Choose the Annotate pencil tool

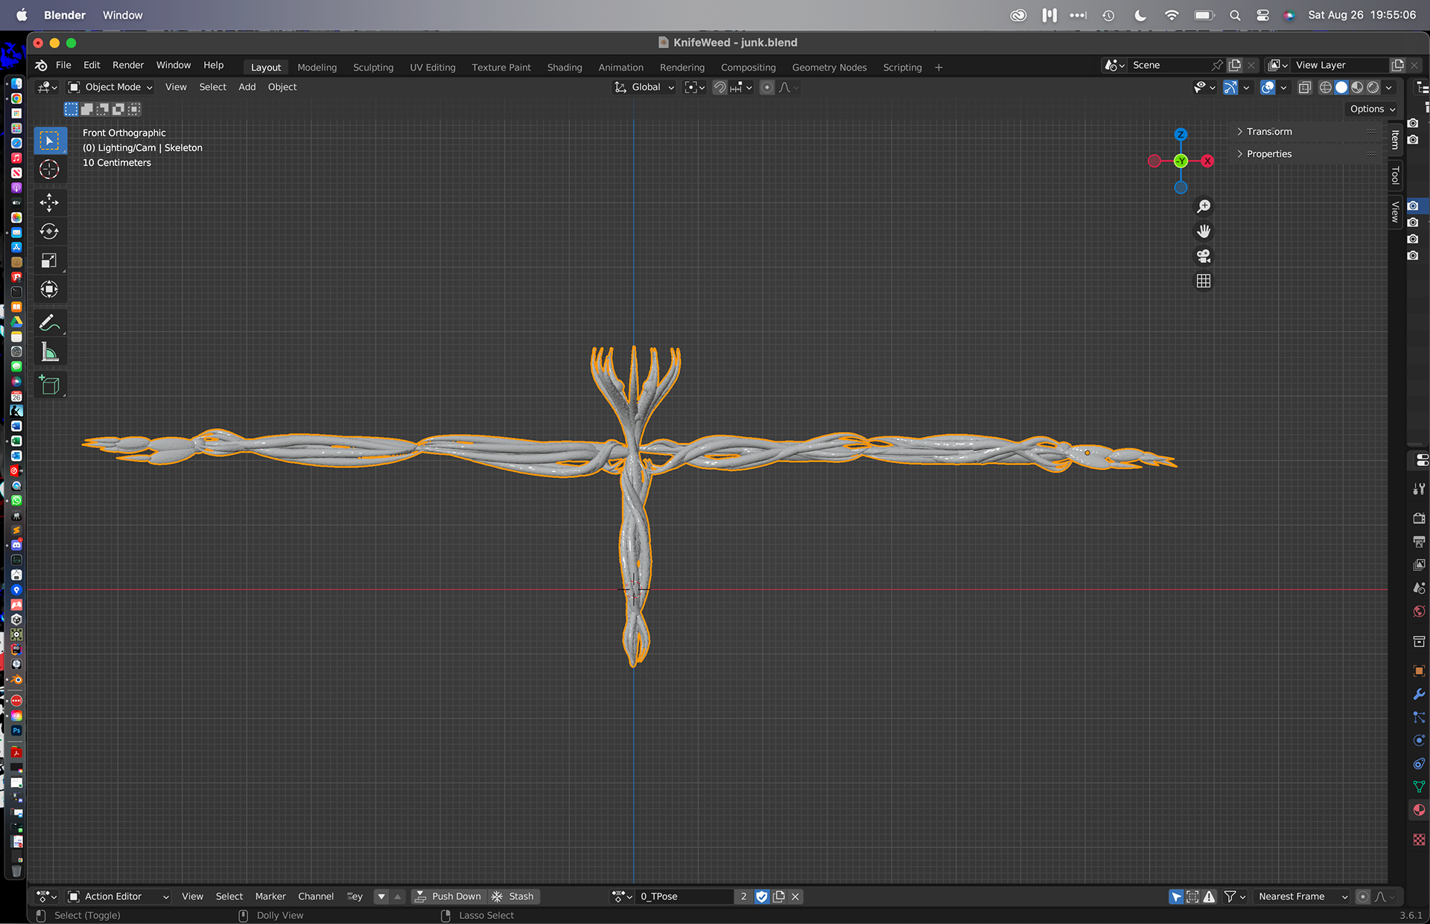49,323
